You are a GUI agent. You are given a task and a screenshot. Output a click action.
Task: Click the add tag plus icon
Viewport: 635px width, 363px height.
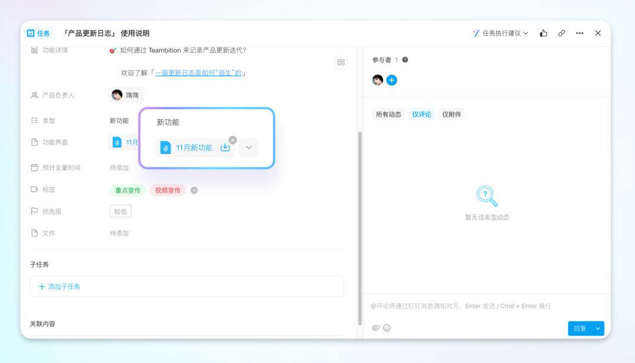tap(194, 190)
